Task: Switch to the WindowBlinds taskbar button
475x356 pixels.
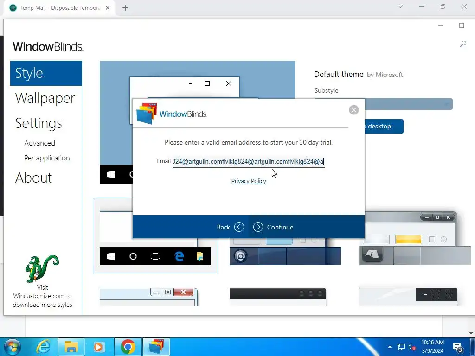Action: [156, 347]
